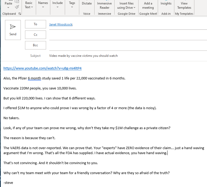Click Add a meeting for Google Meet
Image resolution: width=207 pixels, height=187 pixels.
[148, 5]
